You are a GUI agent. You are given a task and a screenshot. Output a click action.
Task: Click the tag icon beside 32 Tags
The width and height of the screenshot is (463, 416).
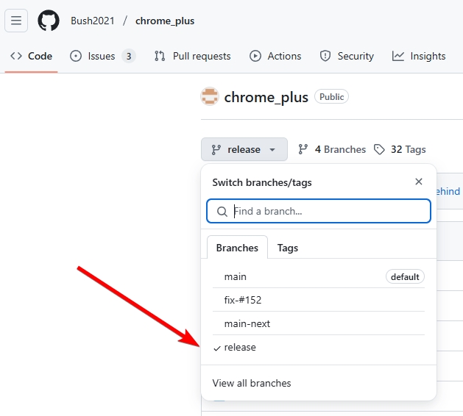click(x=379, y=149)
